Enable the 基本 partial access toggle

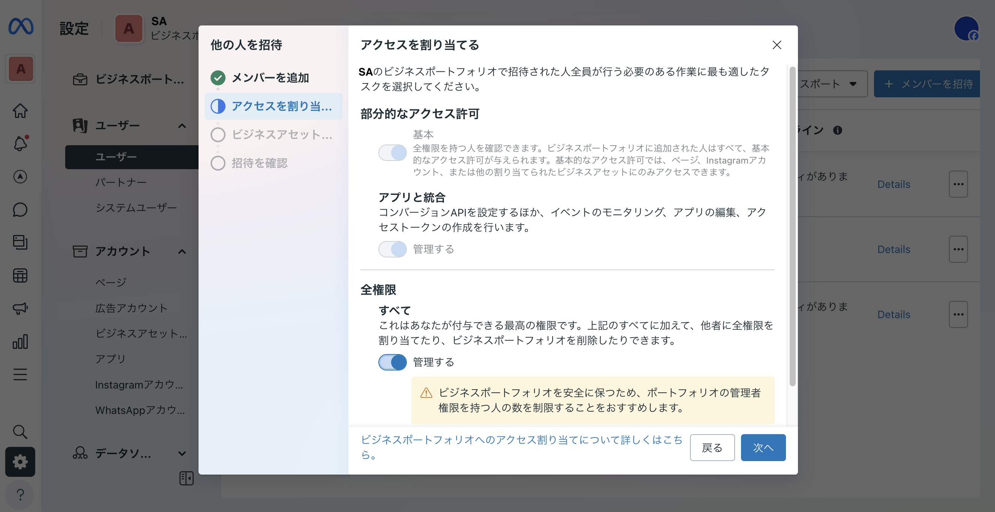pos(393,152)
